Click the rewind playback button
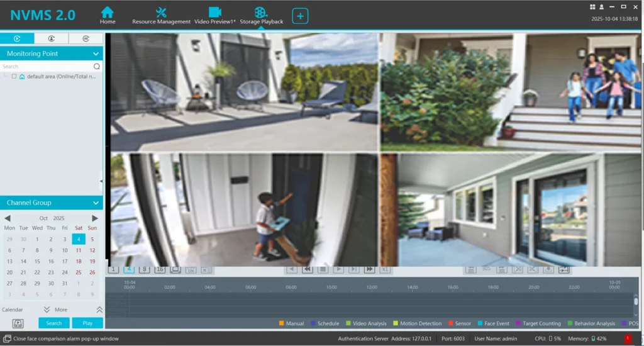Image resolution: width=644 pixels, height=346 pixels. [308, 269]
